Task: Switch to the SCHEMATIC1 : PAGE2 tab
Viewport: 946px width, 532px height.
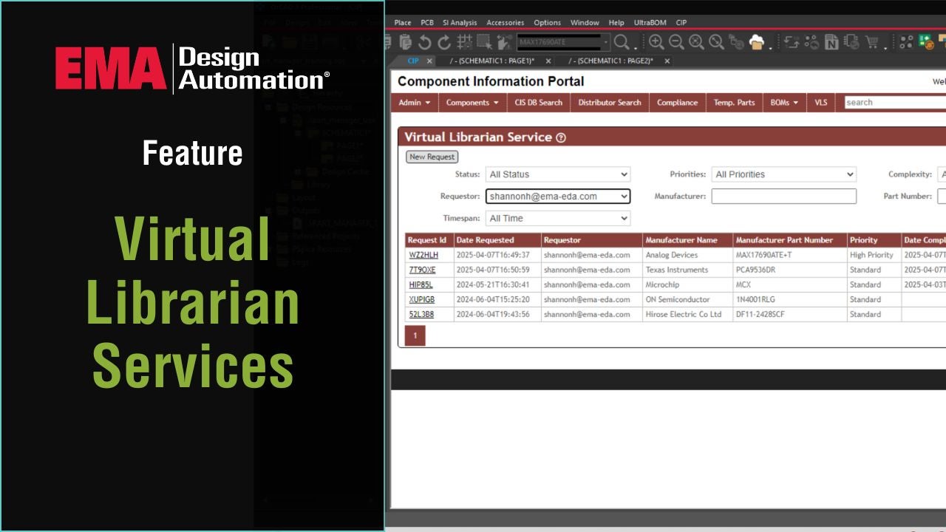Action: [610, 61]
